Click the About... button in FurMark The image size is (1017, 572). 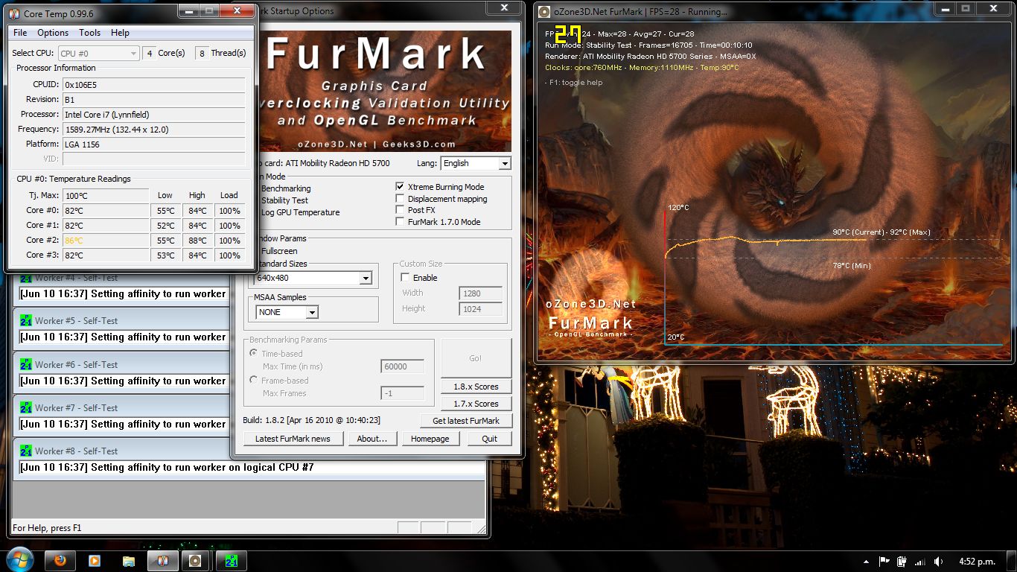pyautogui.click(x=372, y=439)
